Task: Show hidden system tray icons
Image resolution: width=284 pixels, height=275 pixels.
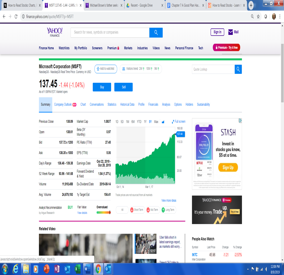Action: [x=248, y=269]
